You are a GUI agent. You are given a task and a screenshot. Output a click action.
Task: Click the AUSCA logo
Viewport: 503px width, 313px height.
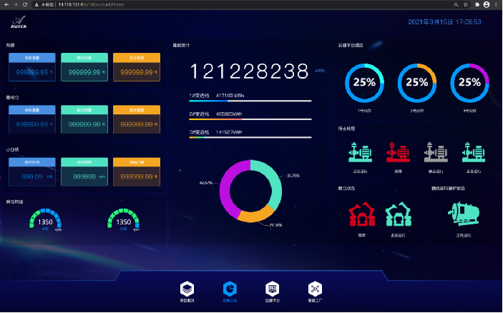pyautogui.click(x=19, y=22)
